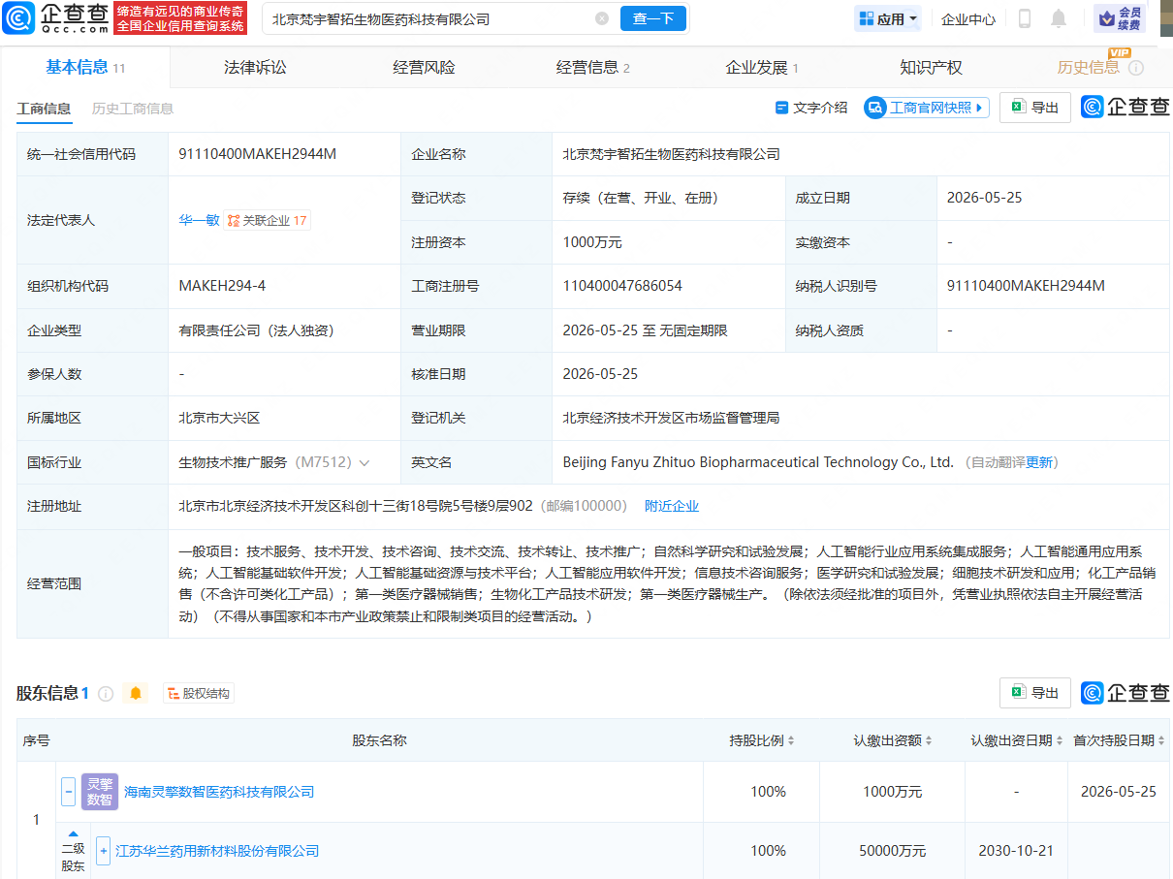This screenshot has width=1173, height=879.
Task: Export shareholder info with 导出 button
Action: click(x=1035, y=693)
